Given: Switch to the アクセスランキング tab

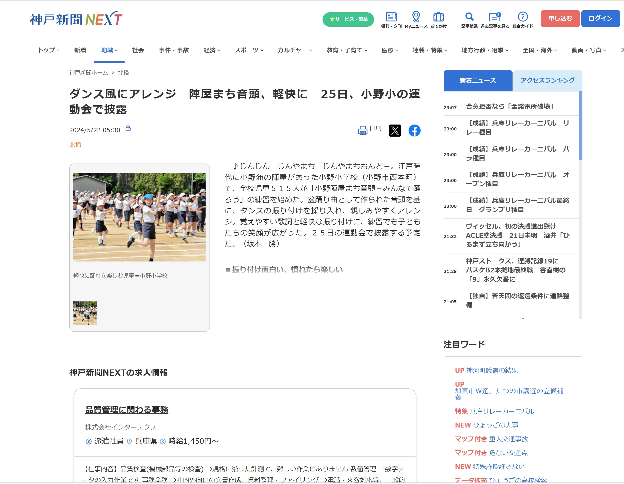Looking at the screenshot, I should 547,81.
